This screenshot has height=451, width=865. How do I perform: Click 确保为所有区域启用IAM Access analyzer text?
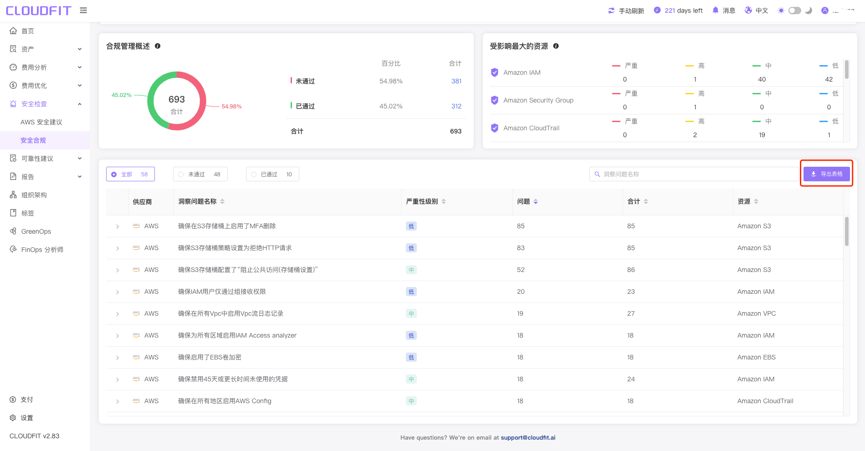click(x=237, y=335)
